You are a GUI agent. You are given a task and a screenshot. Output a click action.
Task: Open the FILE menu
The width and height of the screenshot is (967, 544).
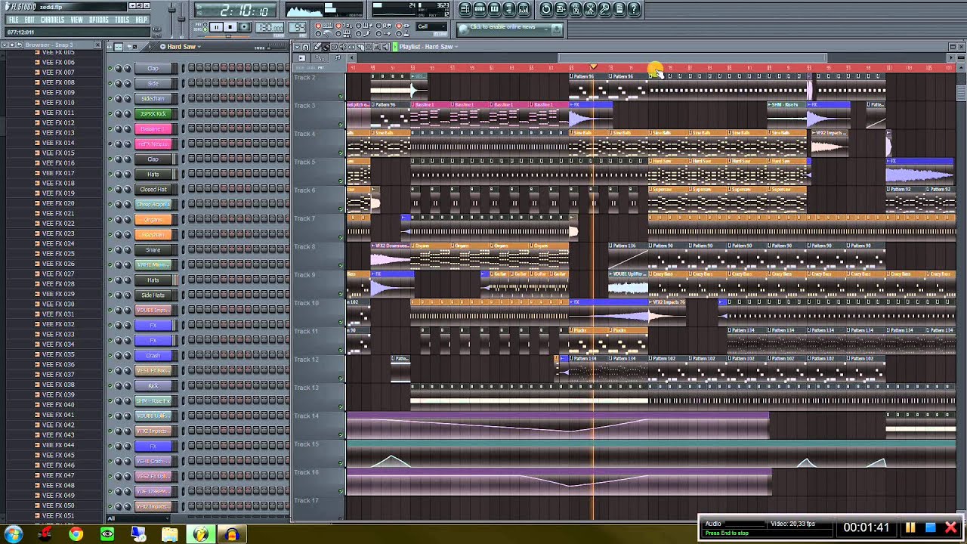(14, 20)
